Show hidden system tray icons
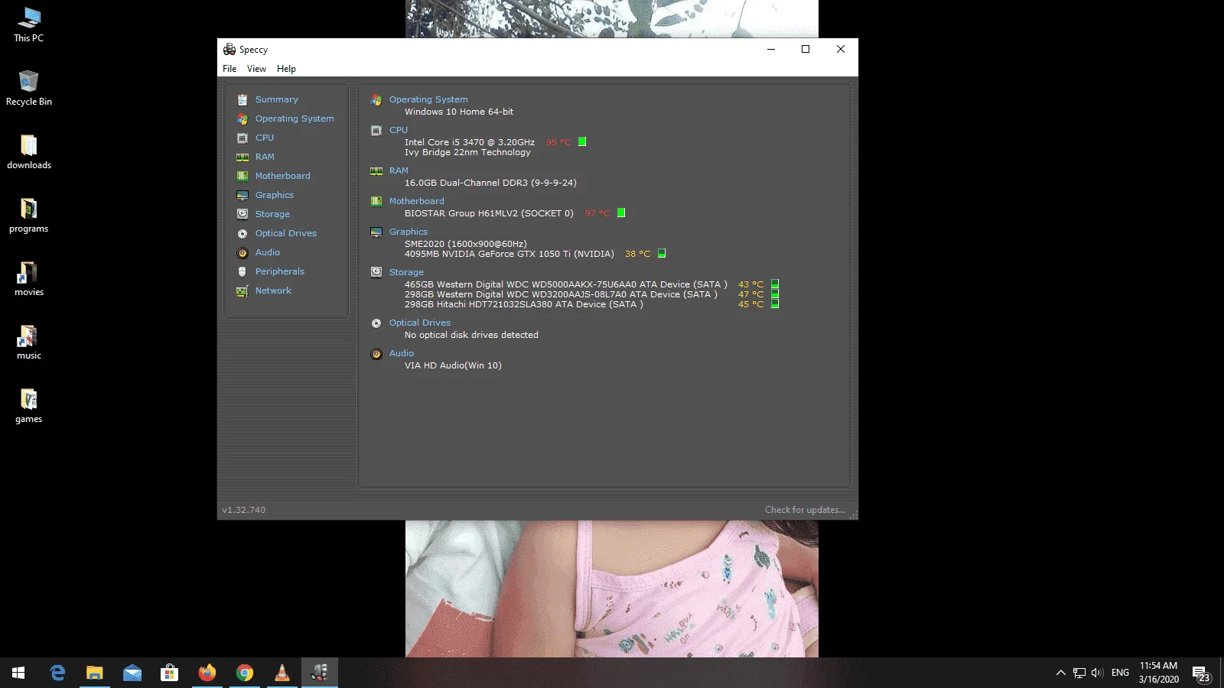 (x=1060, y=673)
